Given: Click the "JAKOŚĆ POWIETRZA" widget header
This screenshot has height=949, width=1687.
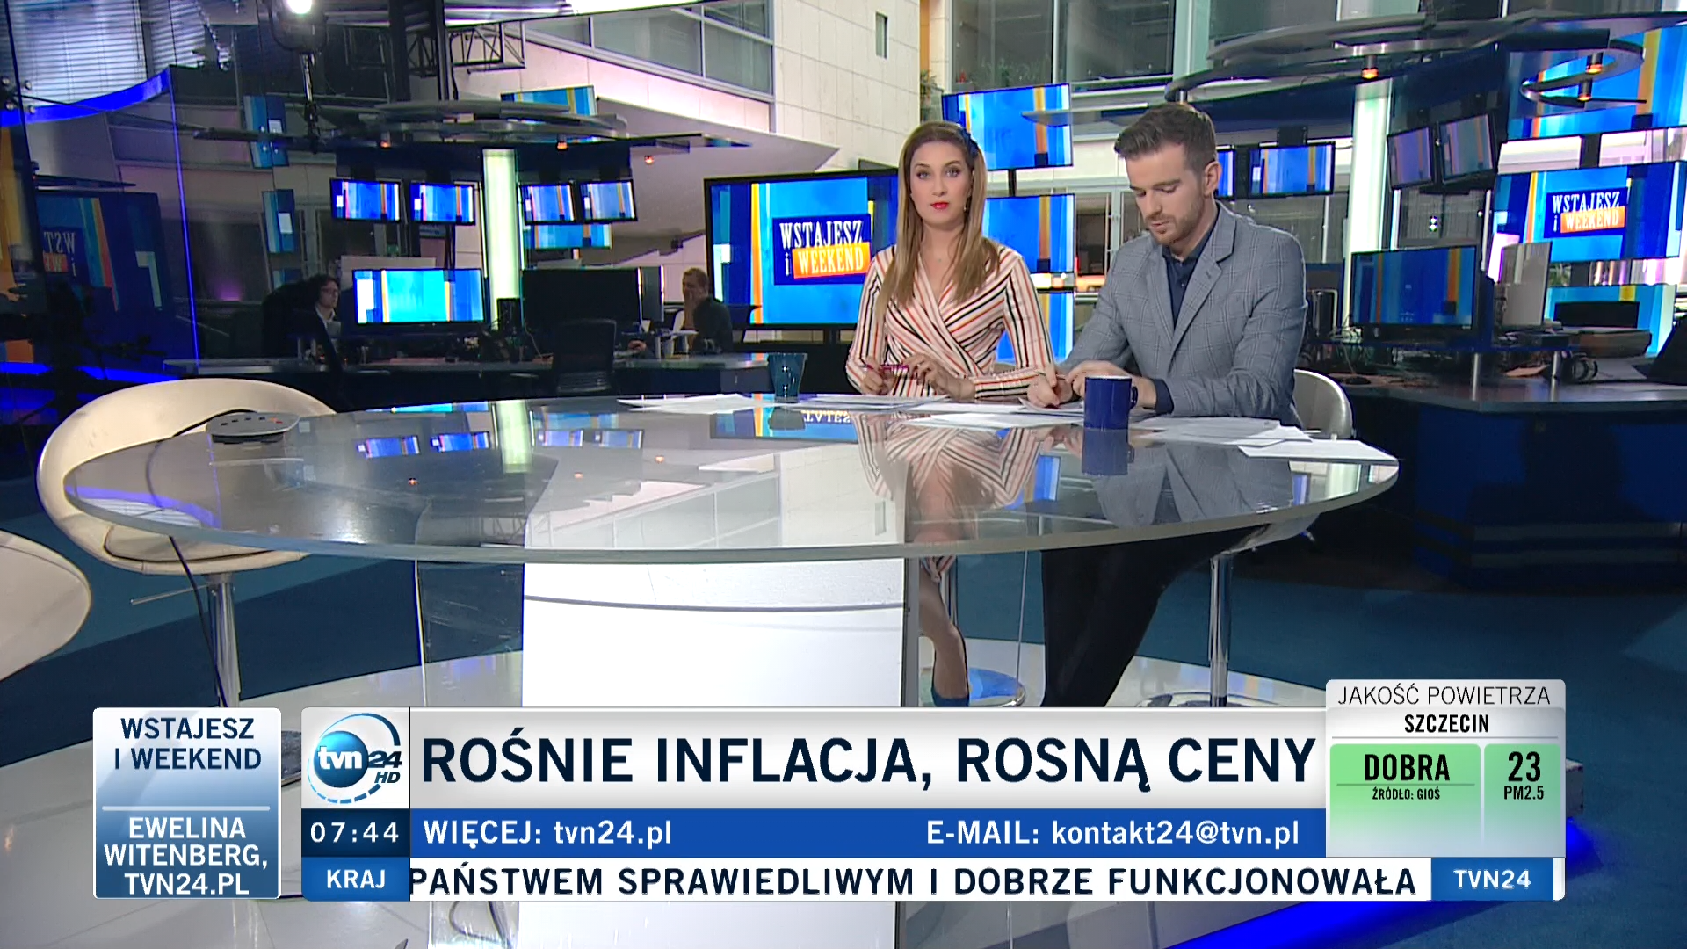Looking at the screenshot, I should (1444, 696).
